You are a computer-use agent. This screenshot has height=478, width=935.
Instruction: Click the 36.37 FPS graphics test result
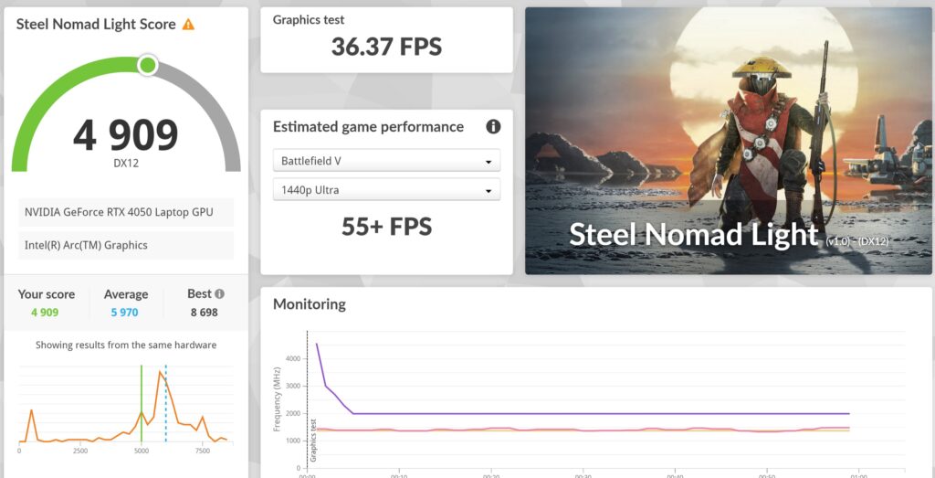tap(386, 47)
